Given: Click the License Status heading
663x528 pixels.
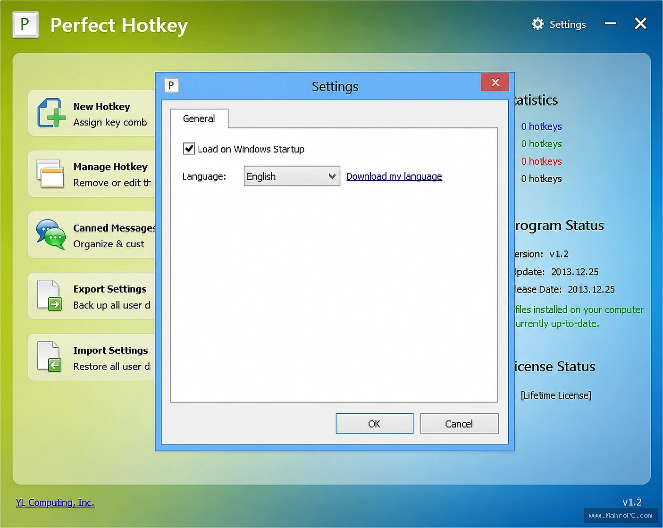Looking at the screenshot, I should coord(554,367).
